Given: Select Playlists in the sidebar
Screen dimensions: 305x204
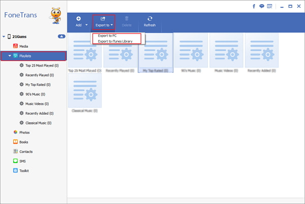Looking at the screenshot, I should click(x=34, y=56).
